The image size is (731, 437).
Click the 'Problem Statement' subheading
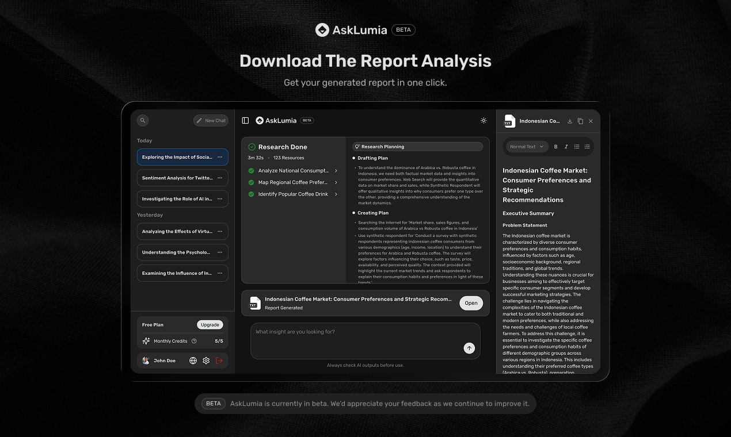click(x=525, y=225)
